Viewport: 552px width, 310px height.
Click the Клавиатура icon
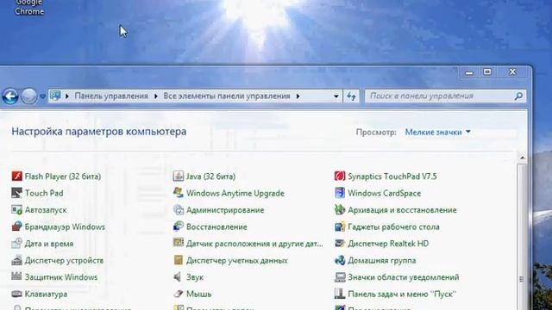[x=17, y=294]
